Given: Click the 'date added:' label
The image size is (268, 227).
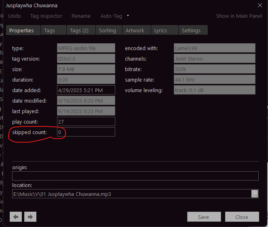Looking at the screenshot, I should tap(27, 90).
